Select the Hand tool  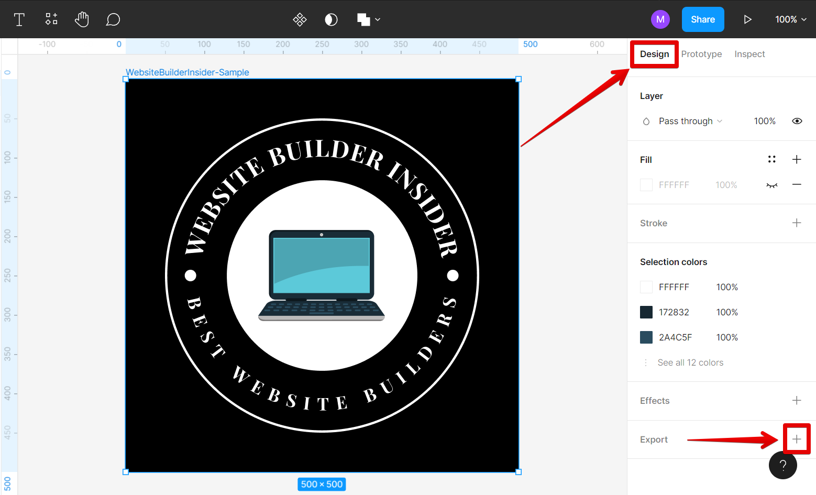82,20
